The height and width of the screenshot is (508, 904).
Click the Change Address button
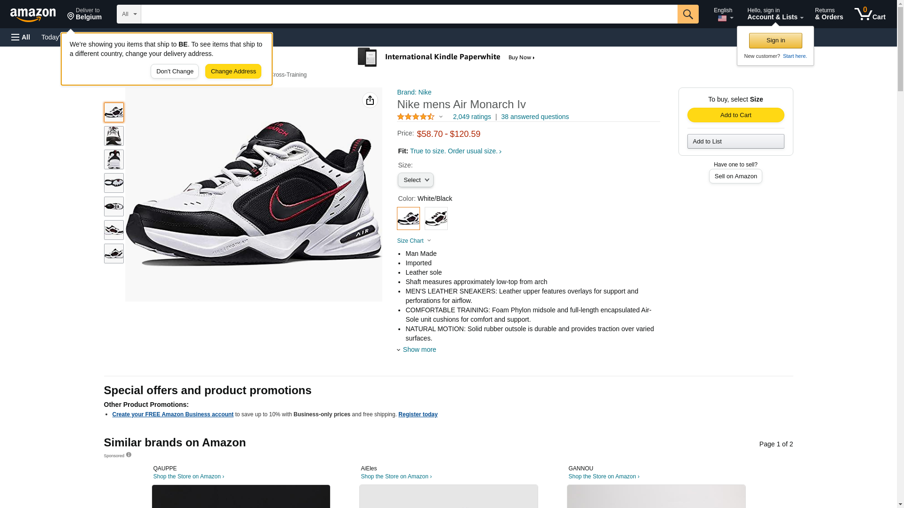(x=233, y=71)
